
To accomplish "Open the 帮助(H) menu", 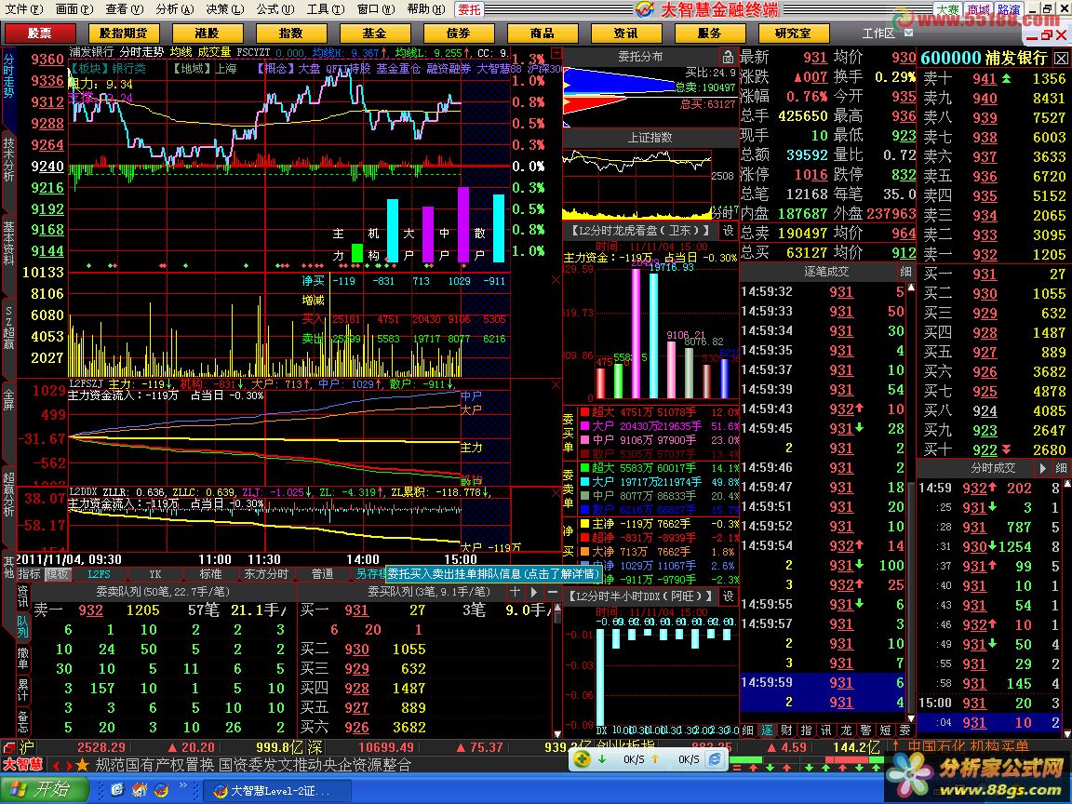I will click(x=425, y=9).
